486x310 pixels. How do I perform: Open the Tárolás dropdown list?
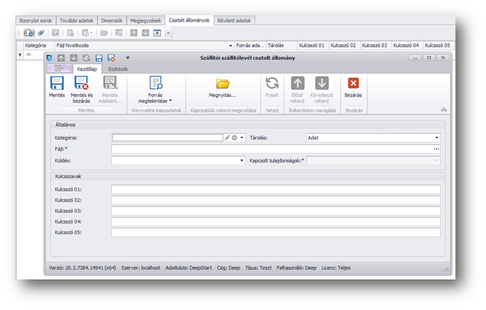(437, 137)
